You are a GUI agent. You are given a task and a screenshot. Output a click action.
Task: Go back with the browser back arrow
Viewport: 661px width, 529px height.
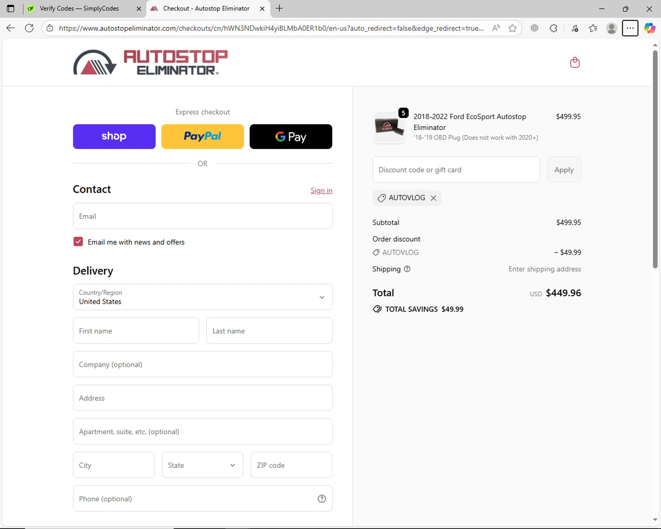11,28
